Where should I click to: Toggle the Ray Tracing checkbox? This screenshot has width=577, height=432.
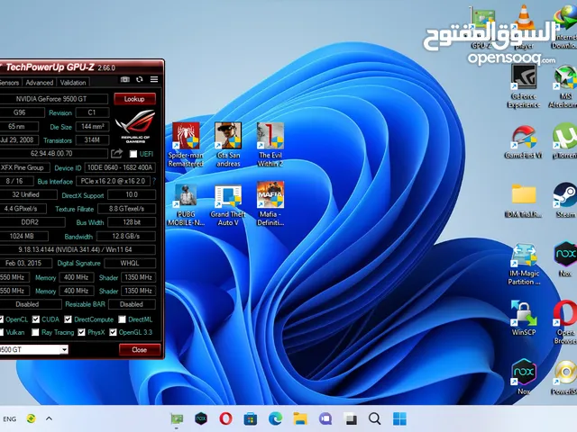[x=35, y=332]
